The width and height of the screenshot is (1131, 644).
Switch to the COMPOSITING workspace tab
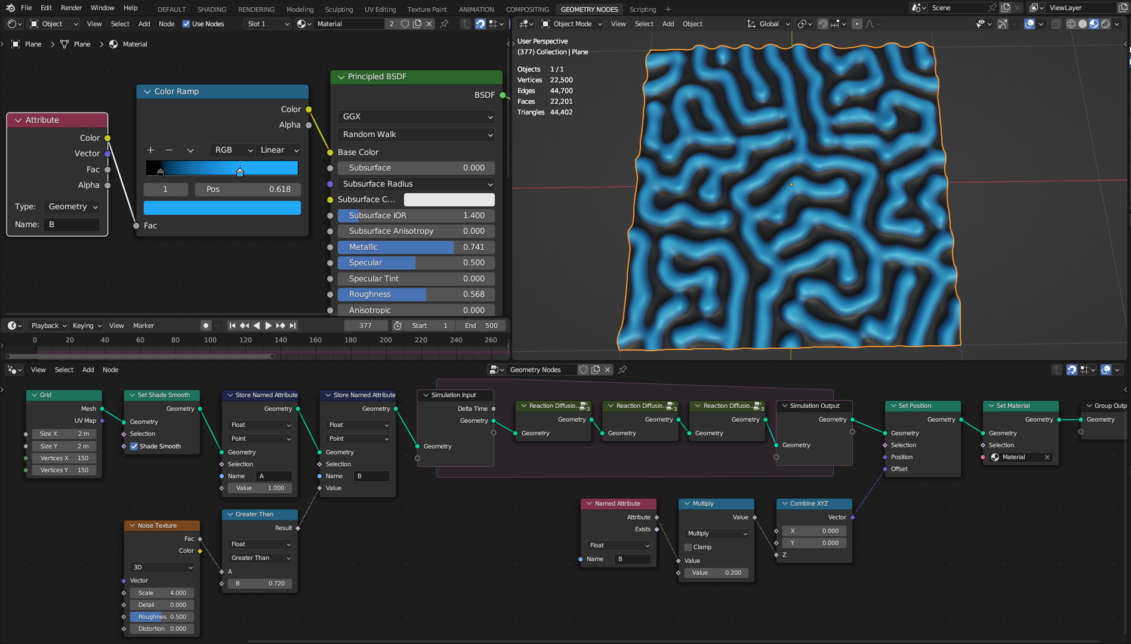528,9
